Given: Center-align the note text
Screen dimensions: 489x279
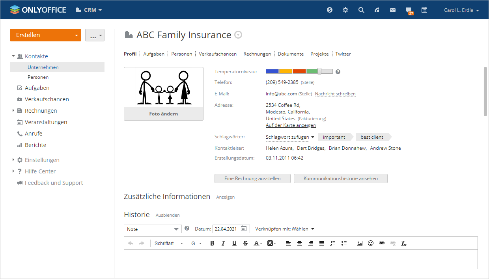Looking at the screenshot, I should pyautogui.click(x=300, y=244).
